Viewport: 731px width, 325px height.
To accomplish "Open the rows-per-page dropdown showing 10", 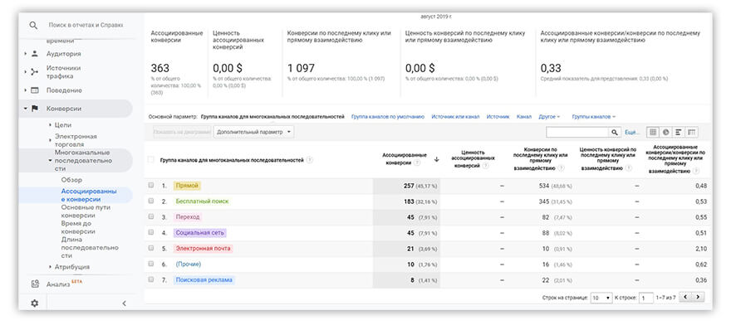I will 601,298.
